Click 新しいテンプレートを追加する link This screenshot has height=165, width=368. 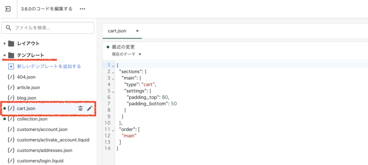coord(49,67)
